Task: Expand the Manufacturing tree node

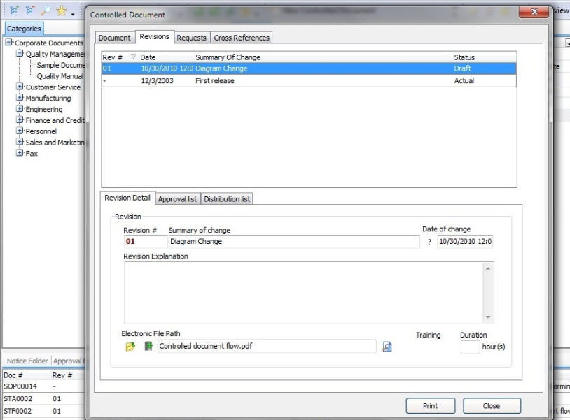Action: [x=20, y=98]
